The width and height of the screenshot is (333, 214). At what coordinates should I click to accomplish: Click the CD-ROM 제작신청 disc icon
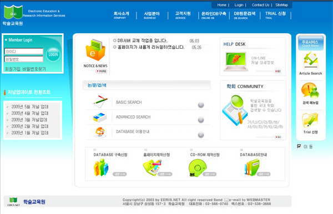click(197, 168)
